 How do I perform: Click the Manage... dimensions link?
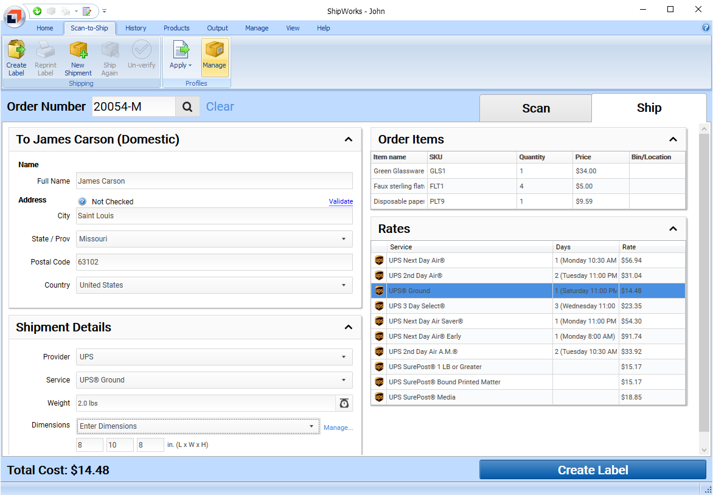[x=338, y=427]
